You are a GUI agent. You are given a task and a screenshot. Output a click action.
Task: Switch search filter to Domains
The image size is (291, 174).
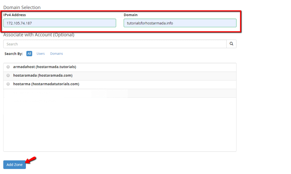point(57,53)
